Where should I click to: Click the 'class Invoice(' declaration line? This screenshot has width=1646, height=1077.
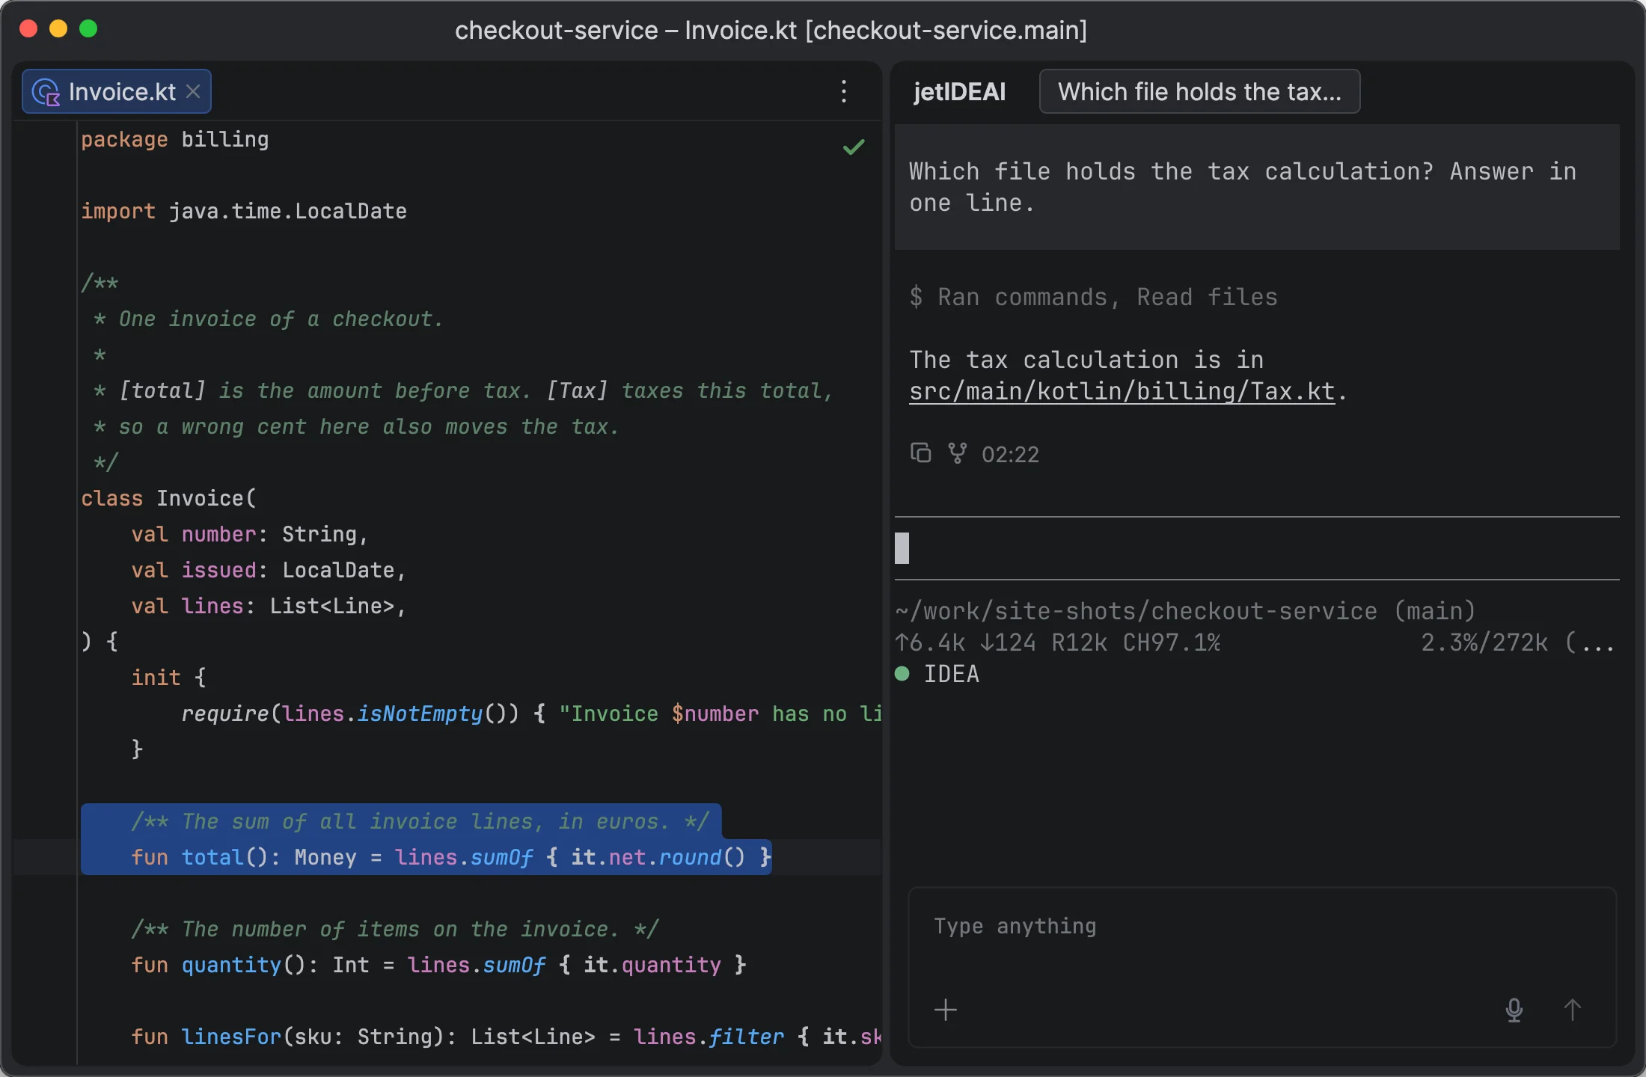pos(169,498)
